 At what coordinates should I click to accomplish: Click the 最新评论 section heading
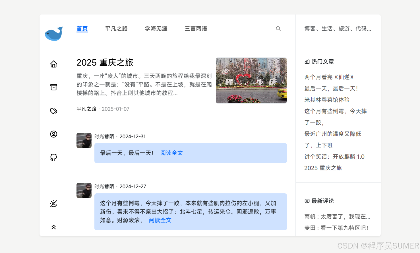tap(323, 201)
